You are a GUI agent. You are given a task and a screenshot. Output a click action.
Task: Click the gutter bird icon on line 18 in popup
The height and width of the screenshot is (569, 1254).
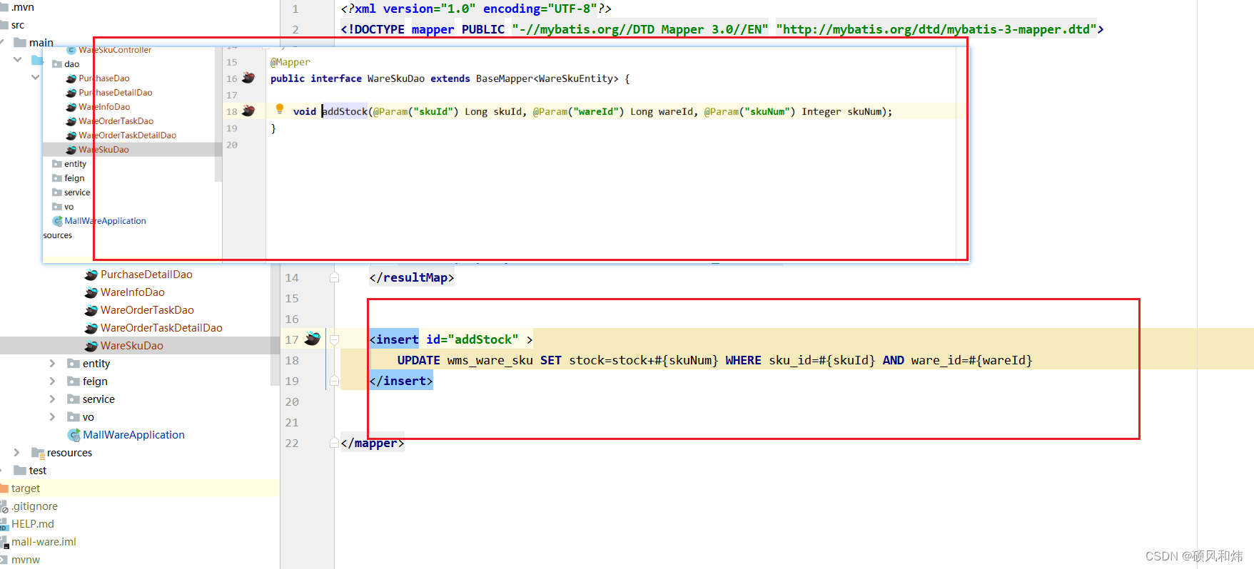pyautogui.click(x=248, y=111)
